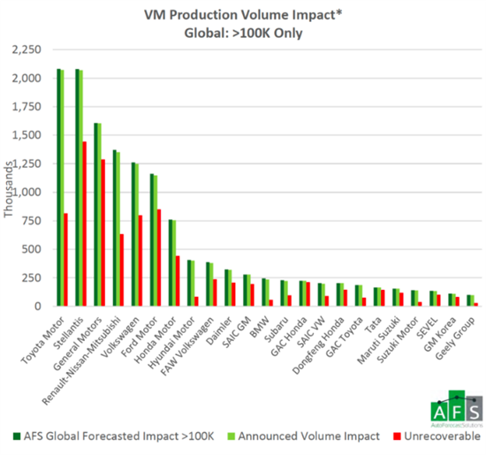Click the 'Geely Group' axis label
486x455 pixels.
[x=455, y=337]
